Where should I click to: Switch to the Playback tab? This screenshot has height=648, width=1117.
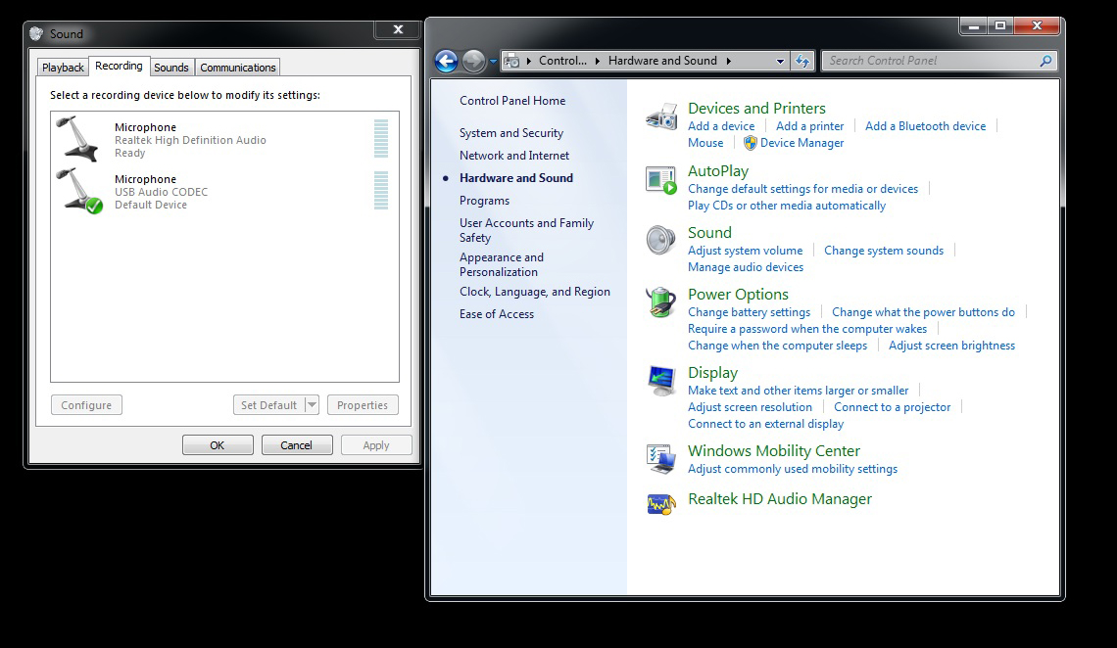click(63, 68)
